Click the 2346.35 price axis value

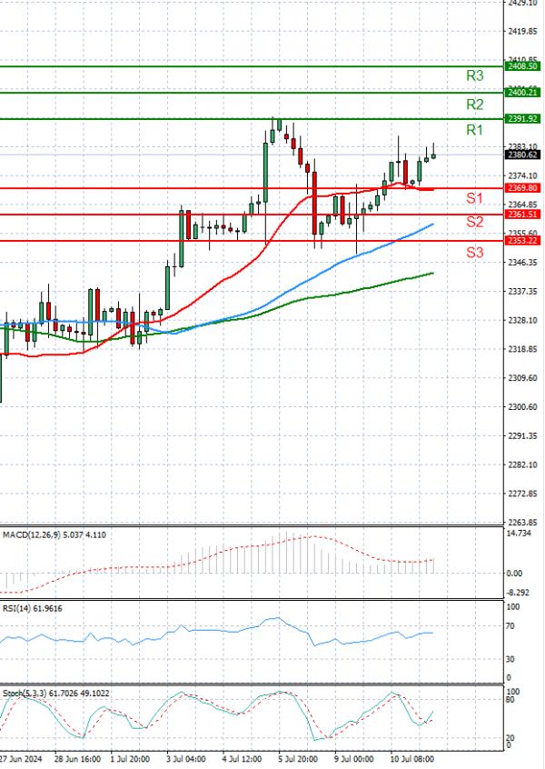tap(522, 263)
